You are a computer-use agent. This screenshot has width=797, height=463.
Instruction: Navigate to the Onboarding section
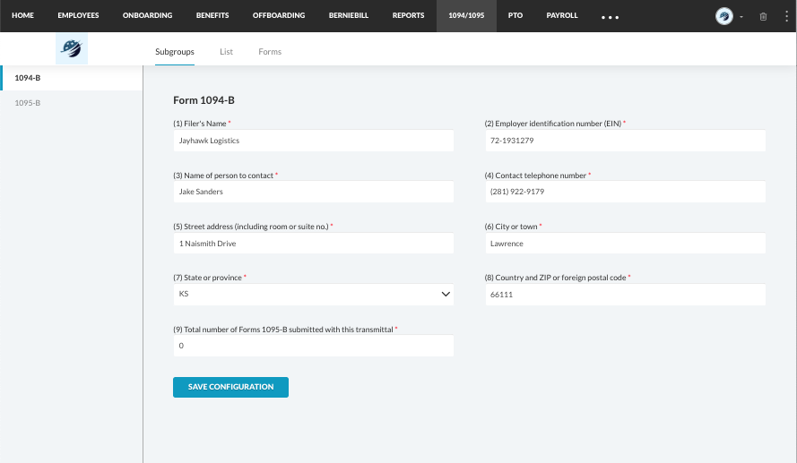pyautogui.click(x=147, y=16)
